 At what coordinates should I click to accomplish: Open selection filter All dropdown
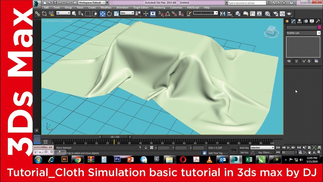[x=63, y=13]
